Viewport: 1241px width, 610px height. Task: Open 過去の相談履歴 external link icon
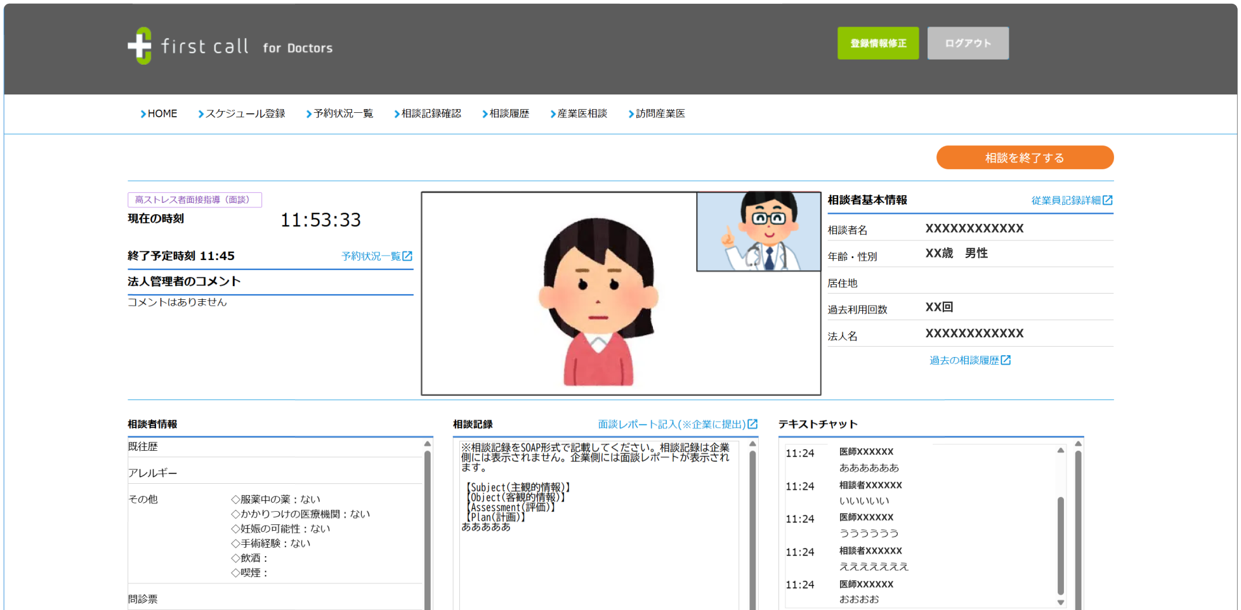tap(1008, 360)
